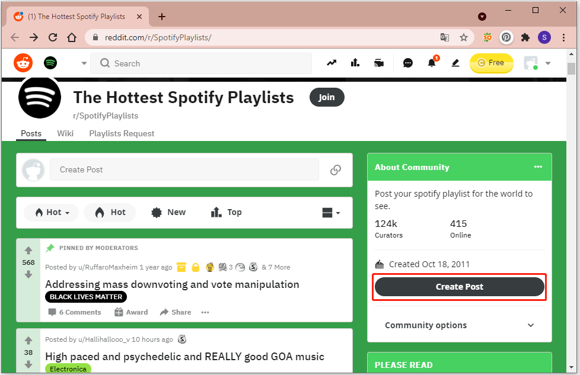Open 6 Comments on pinned post
The height and width of the screenshot is (375, 580).
tap(75, 312)
